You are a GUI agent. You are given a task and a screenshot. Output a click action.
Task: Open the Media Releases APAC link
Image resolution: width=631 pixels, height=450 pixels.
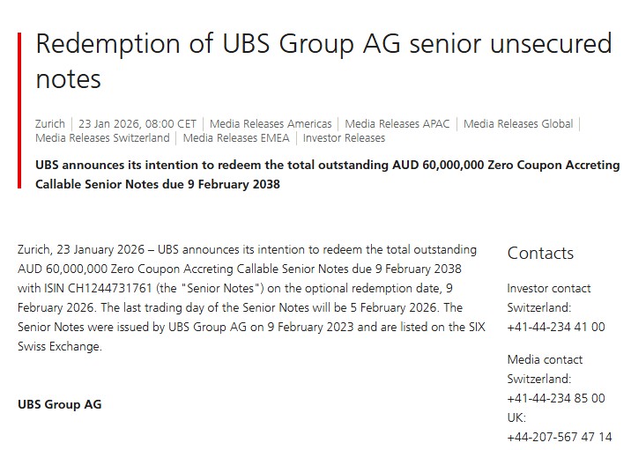(397, 124)
